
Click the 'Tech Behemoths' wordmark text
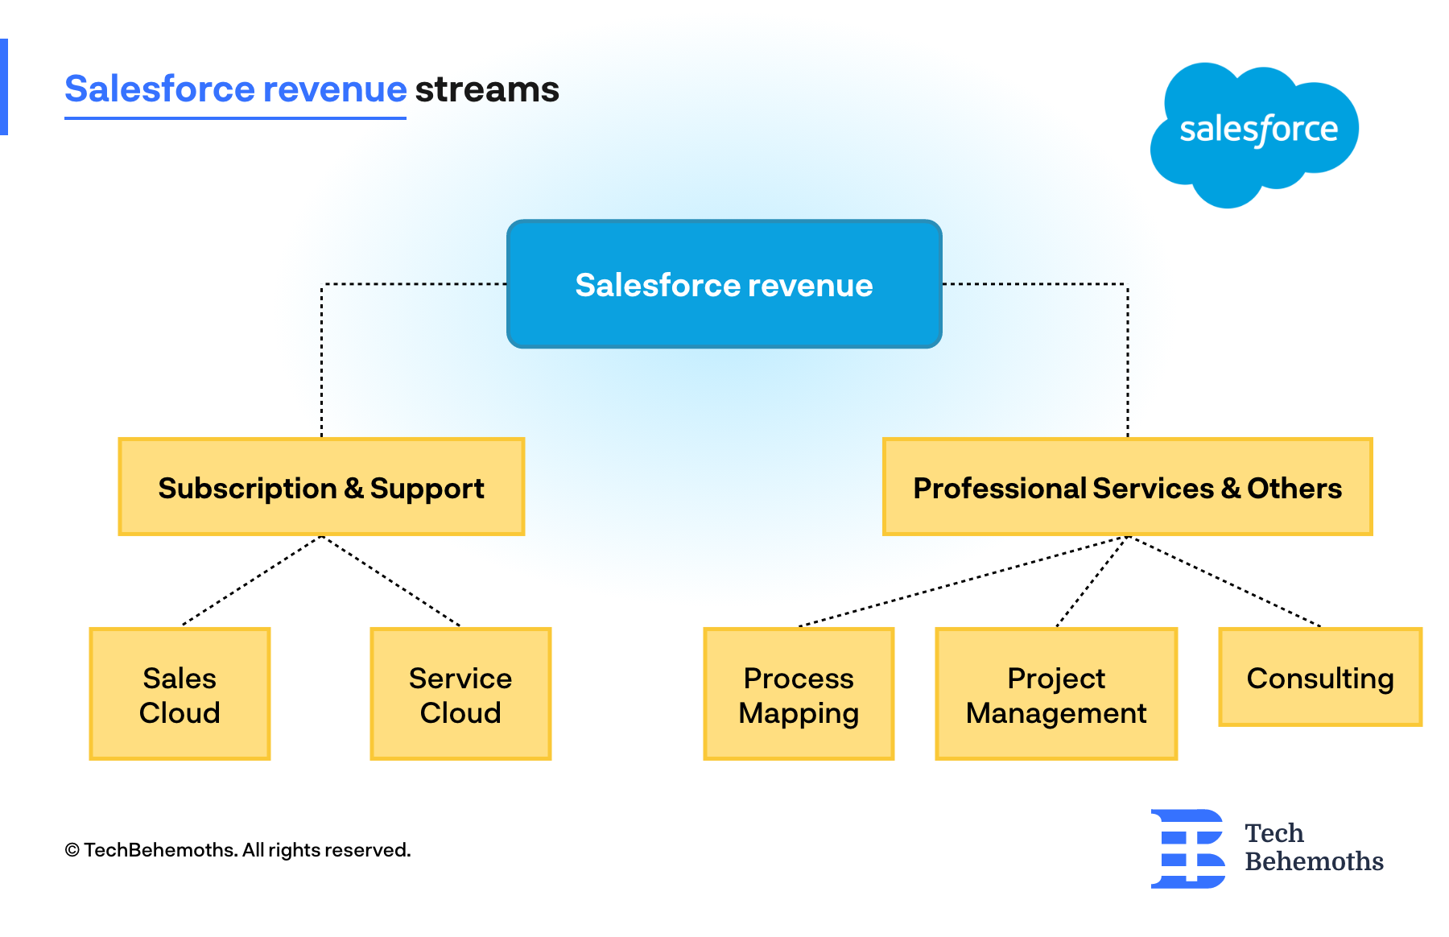pyautogui.click(x=1314, y=847)
